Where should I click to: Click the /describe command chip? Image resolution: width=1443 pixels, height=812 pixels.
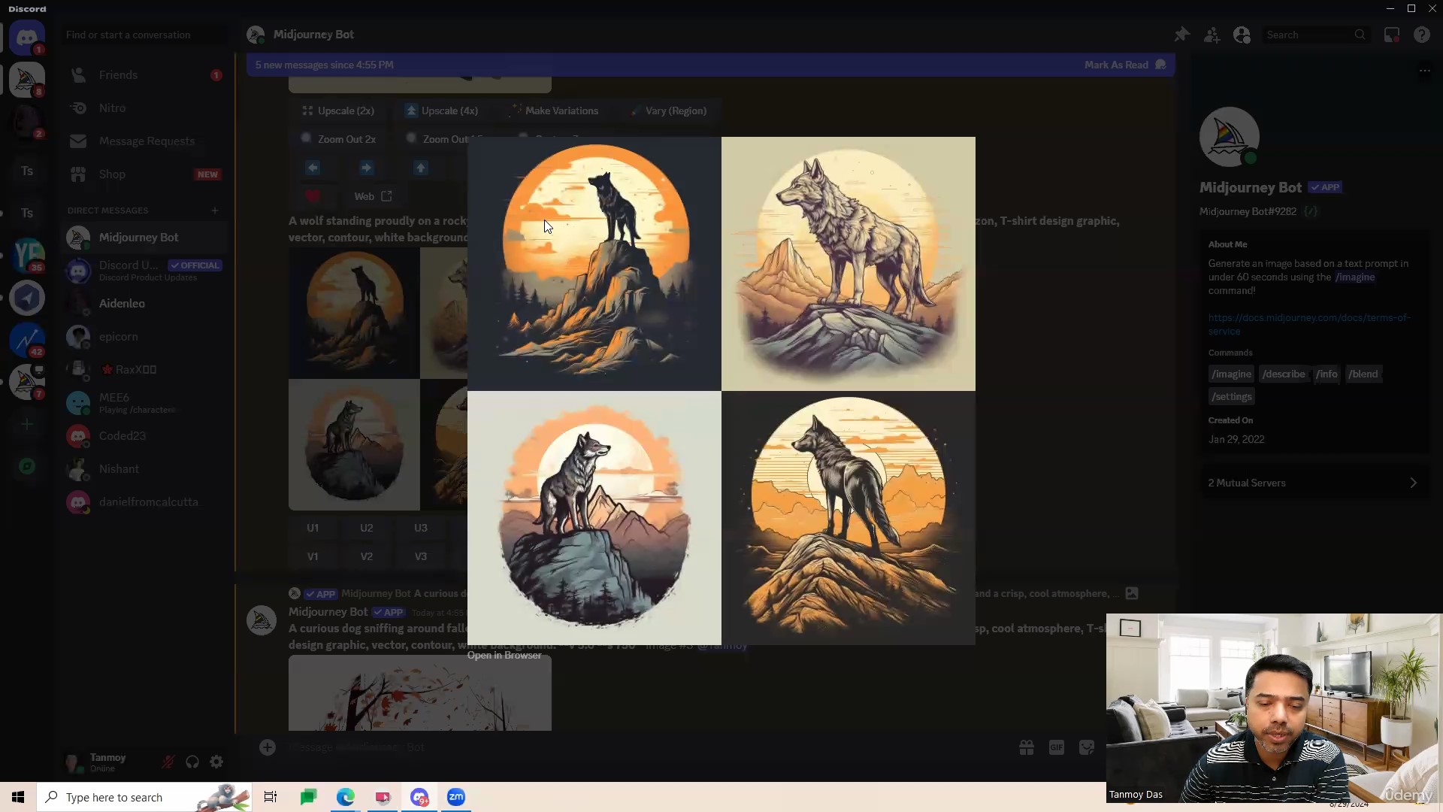(x=1284, y=374)
